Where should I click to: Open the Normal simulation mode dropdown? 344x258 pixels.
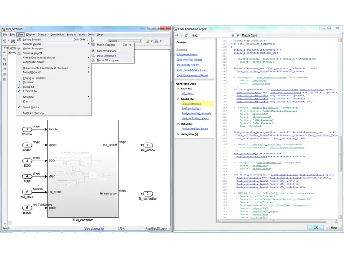(140, 41)
